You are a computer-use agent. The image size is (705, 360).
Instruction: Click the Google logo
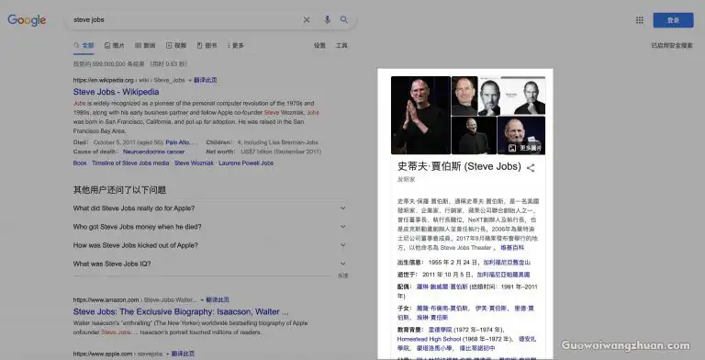point(27,20)
